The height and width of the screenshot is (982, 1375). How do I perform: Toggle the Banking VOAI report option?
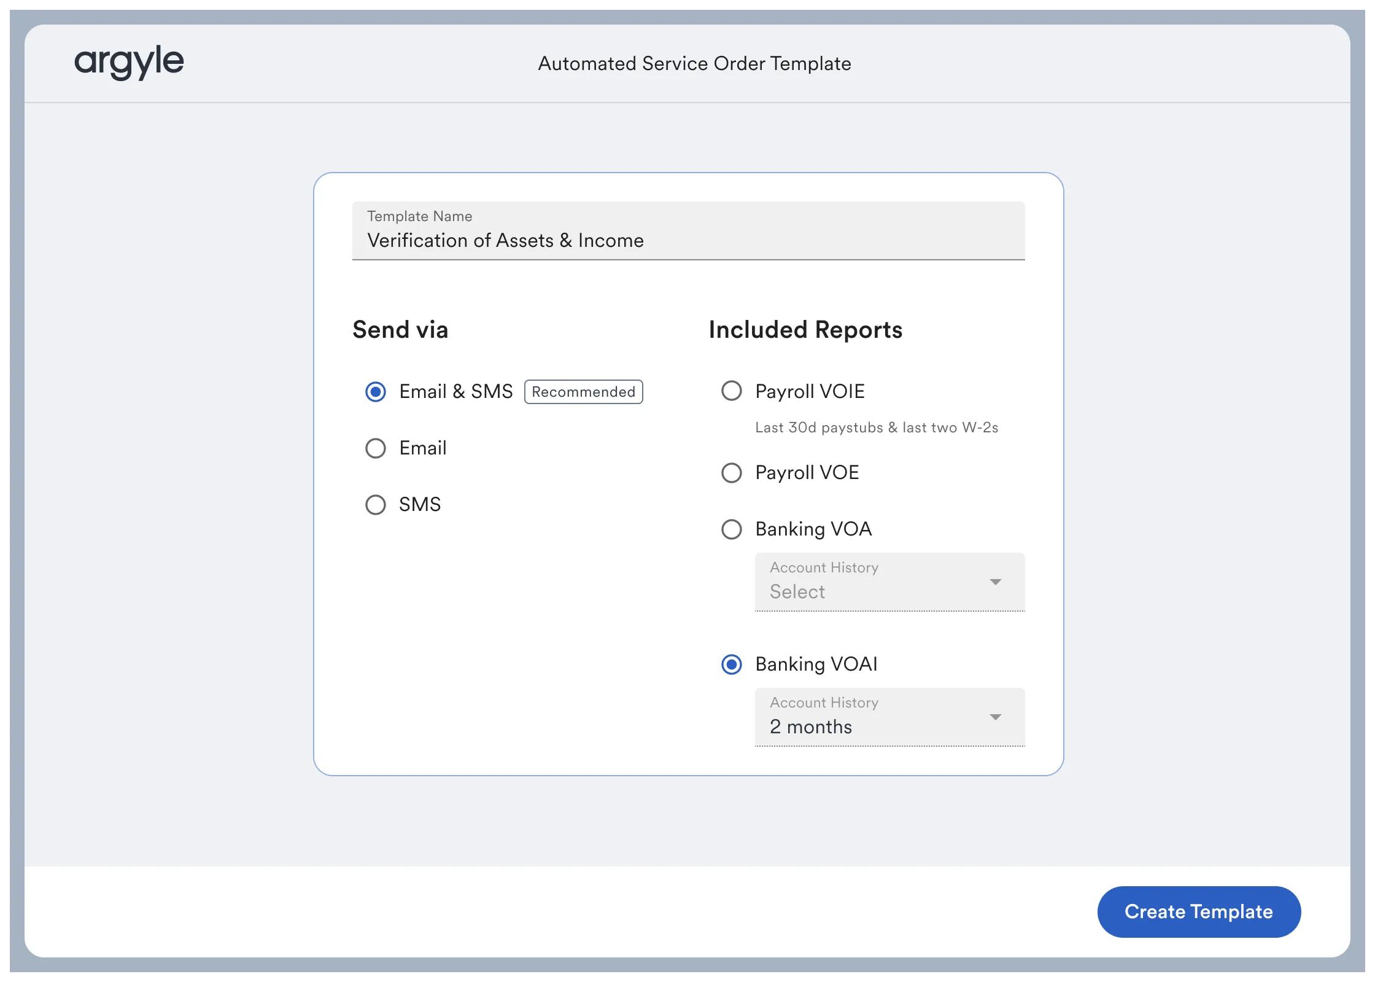tap(732, 664)
